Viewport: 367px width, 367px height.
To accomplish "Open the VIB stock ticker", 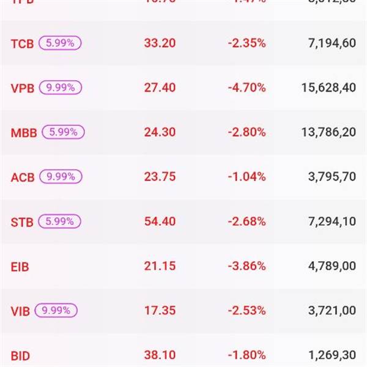I will [x=21, y=311].
